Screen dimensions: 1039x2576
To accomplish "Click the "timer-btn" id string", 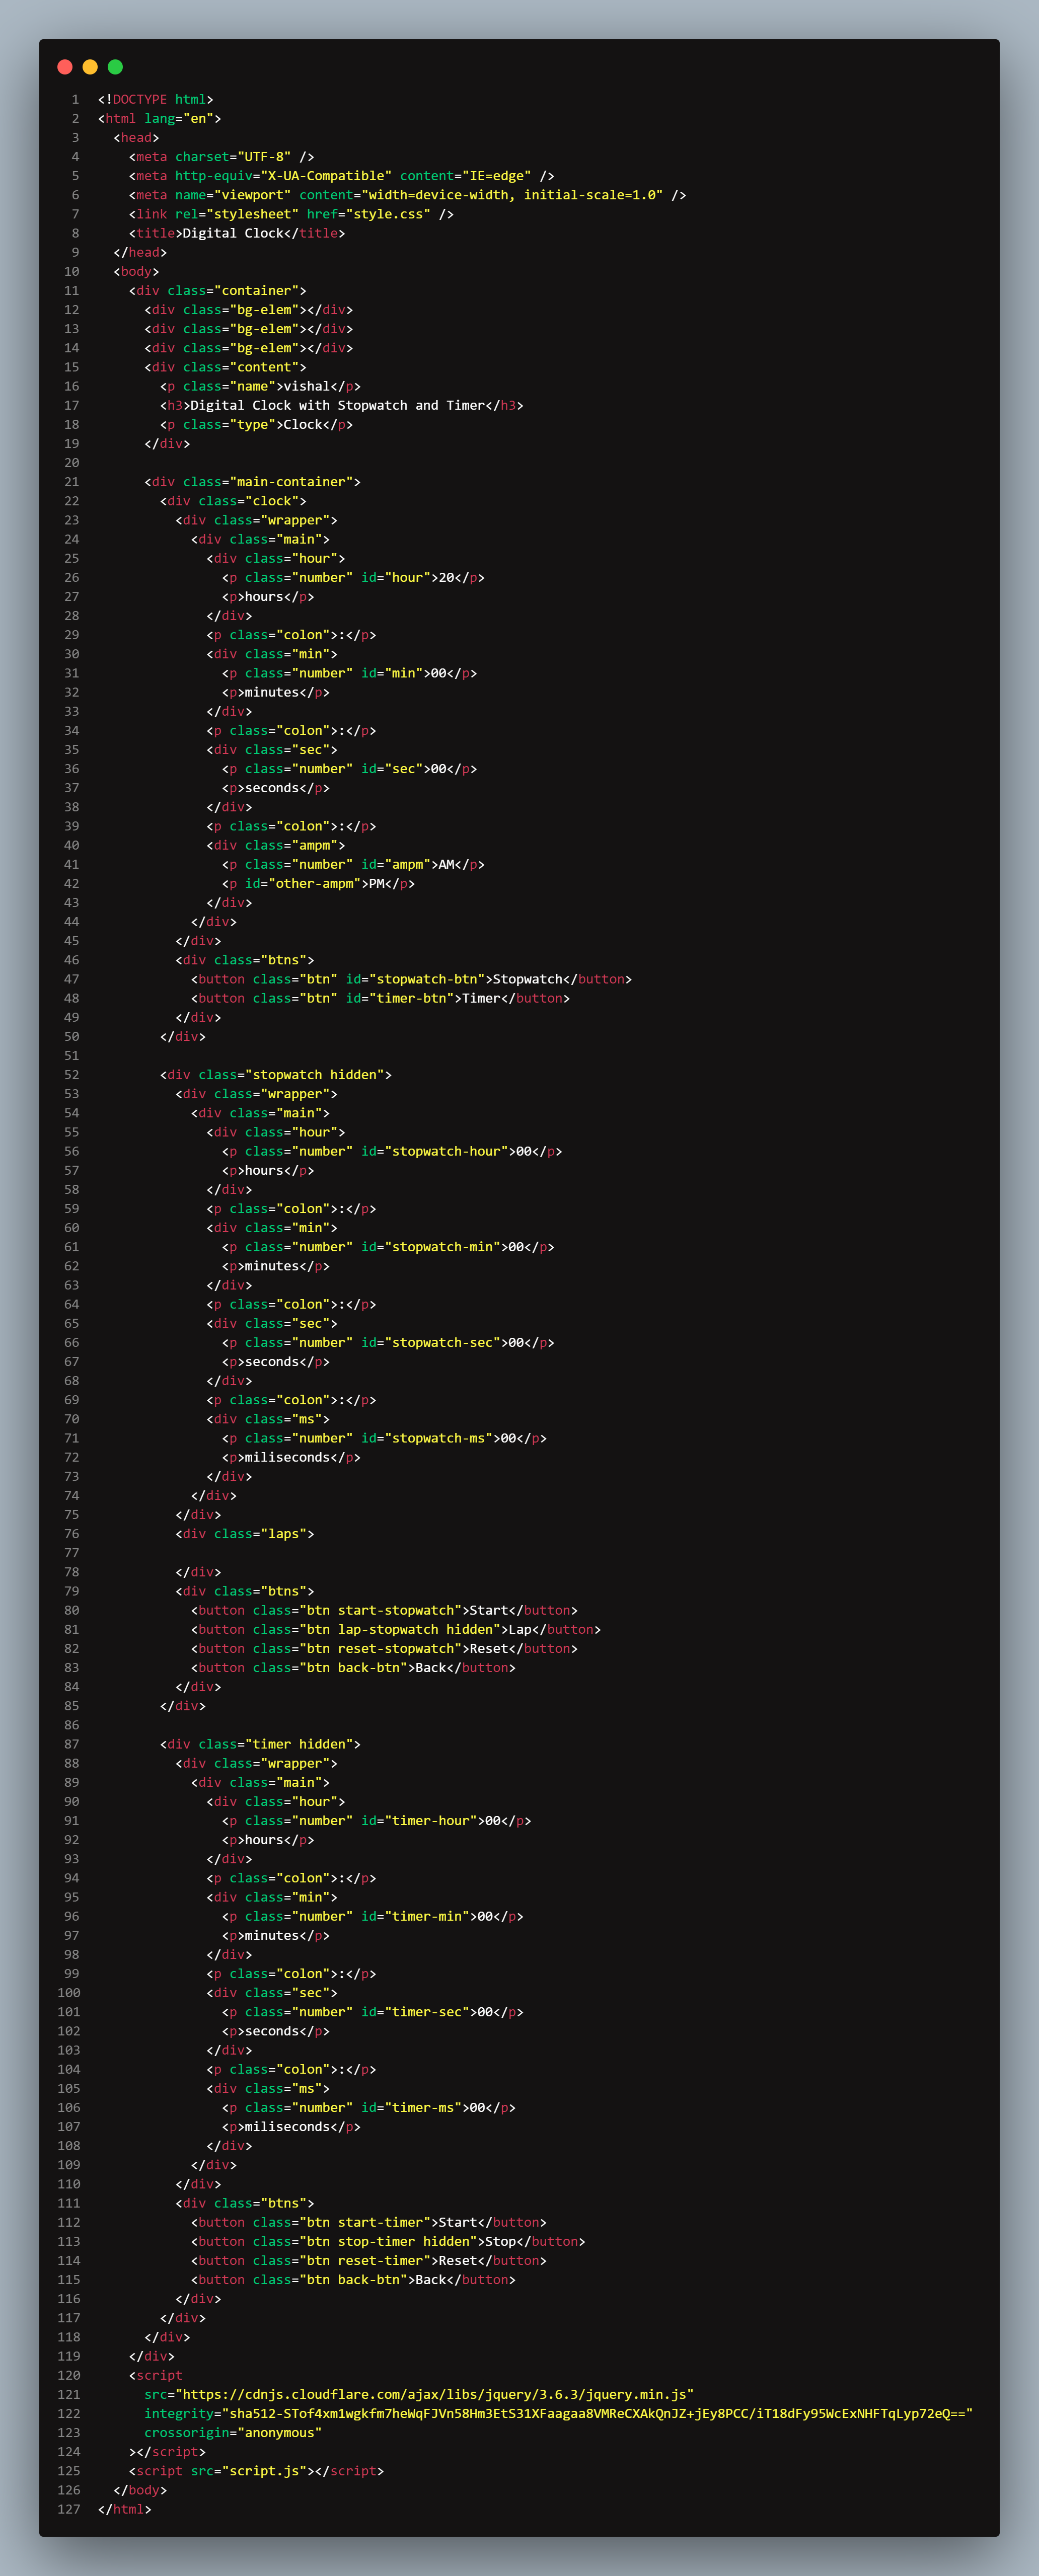I will click(411, 998).
